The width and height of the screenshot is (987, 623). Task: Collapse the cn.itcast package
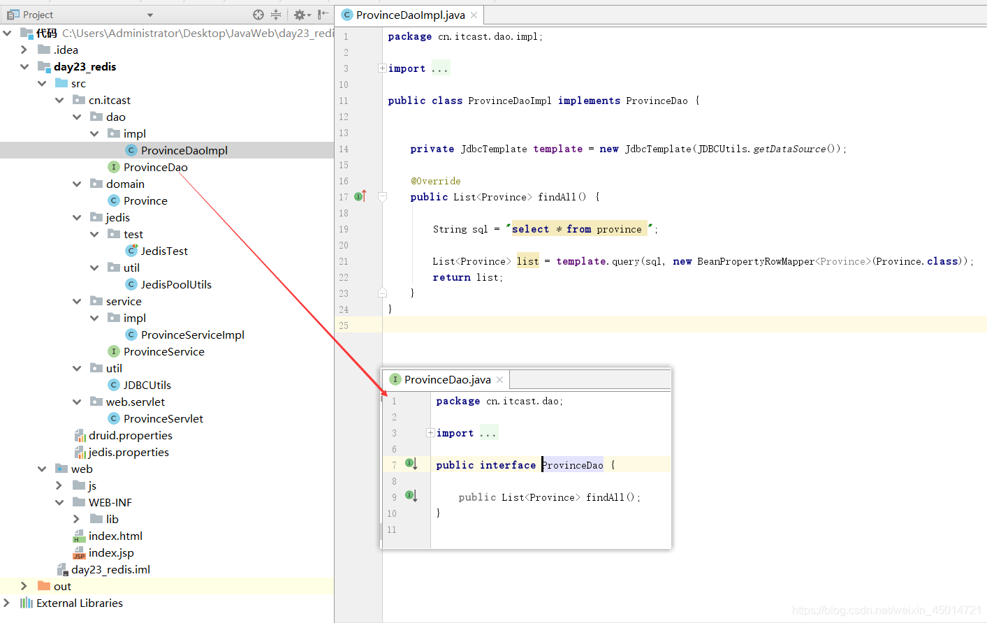[59, 100]
